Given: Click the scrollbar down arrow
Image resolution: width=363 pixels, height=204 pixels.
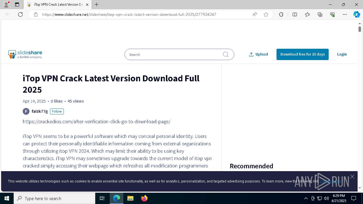Looking at the screenshot, I should click(x=360, y=188).
